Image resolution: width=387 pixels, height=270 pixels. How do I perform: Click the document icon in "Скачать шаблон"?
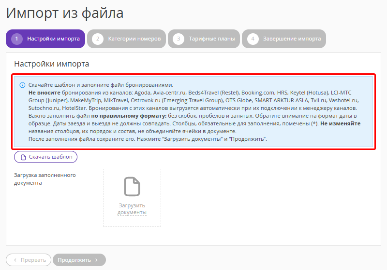pos(23,157)
